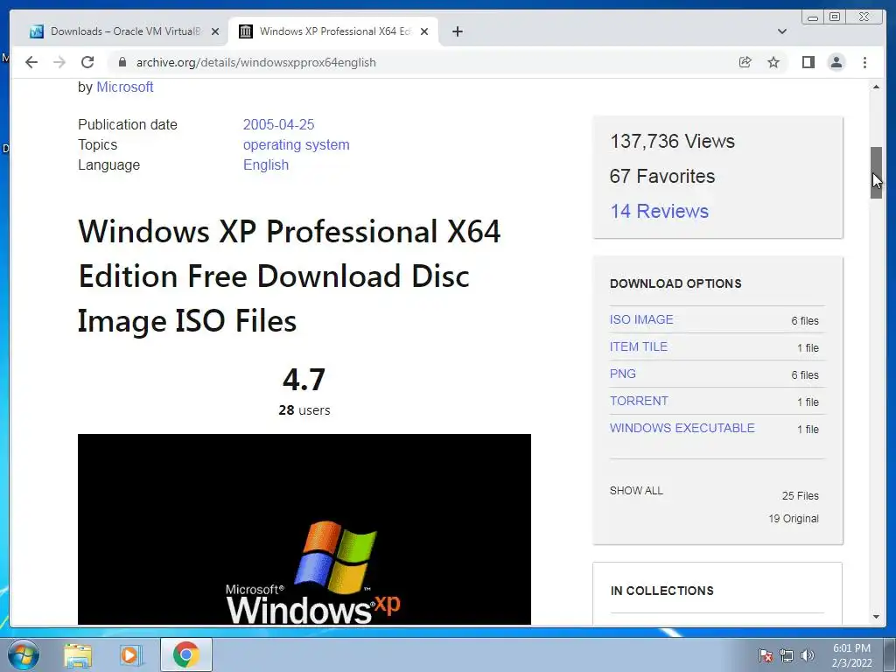
Task: Click the 28 users rating count
Action: (304, 410)
